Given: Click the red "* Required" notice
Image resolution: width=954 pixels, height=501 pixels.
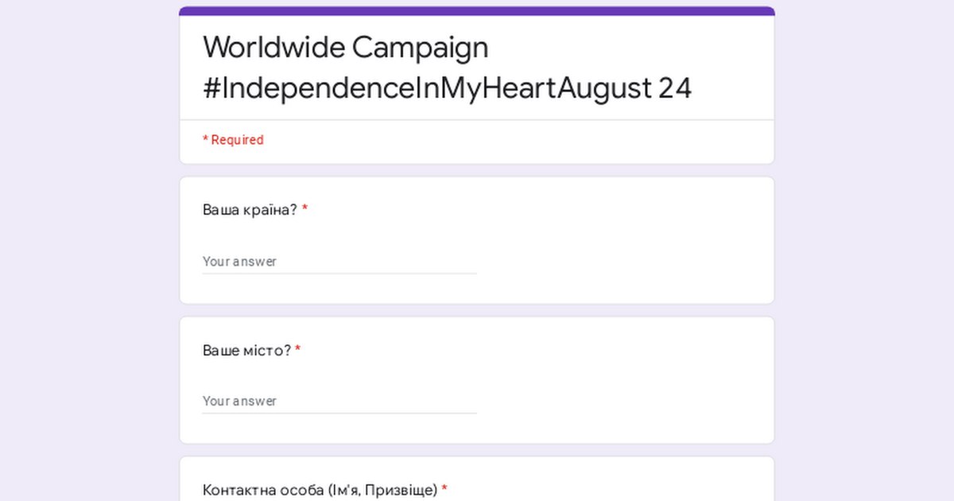Looking at the screenshot, I should click(233, 140).
